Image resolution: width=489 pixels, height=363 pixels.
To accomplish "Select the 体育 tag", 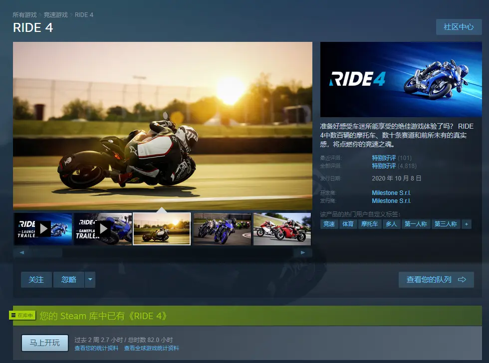I will pyautogui.click(x=348, y=224).
